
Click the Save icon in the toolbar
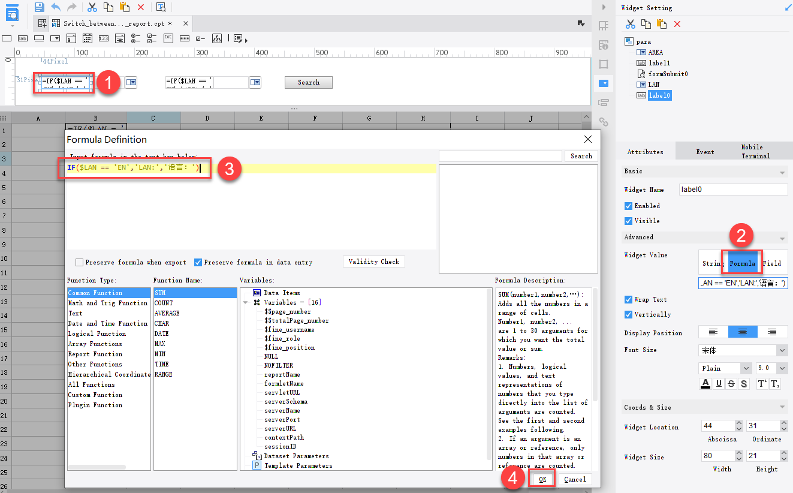(x=39, y=7)
